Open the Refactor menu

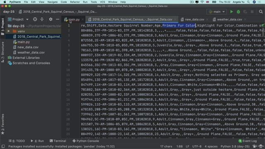tap(75, 2)
